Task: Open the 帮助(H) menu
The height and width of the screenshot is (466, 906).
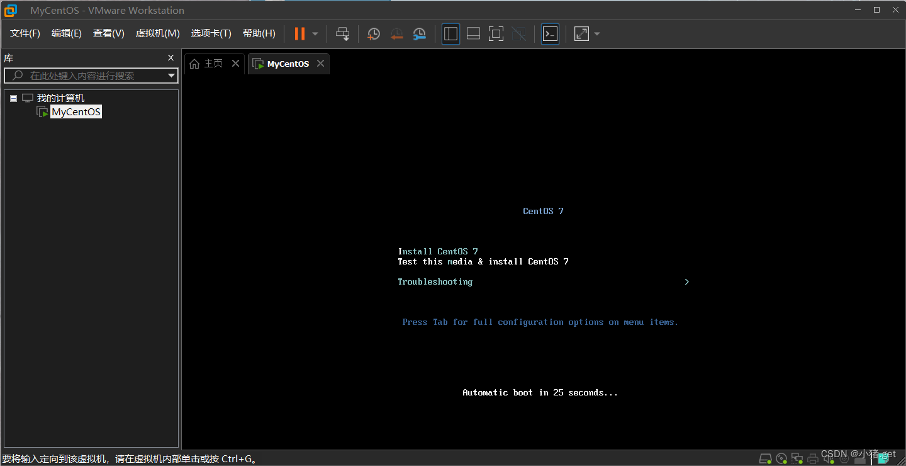Action: coord(259,33)
